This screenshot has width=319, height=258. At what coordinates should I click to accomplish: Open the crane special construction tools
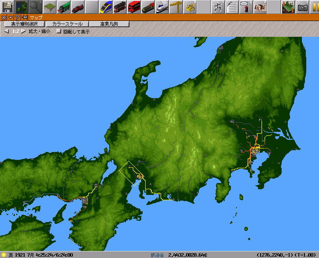point(176,7)
